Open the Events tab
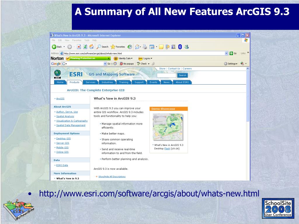Image resolution: width=299 pixels, height=224 pixels. coord(154,82)
